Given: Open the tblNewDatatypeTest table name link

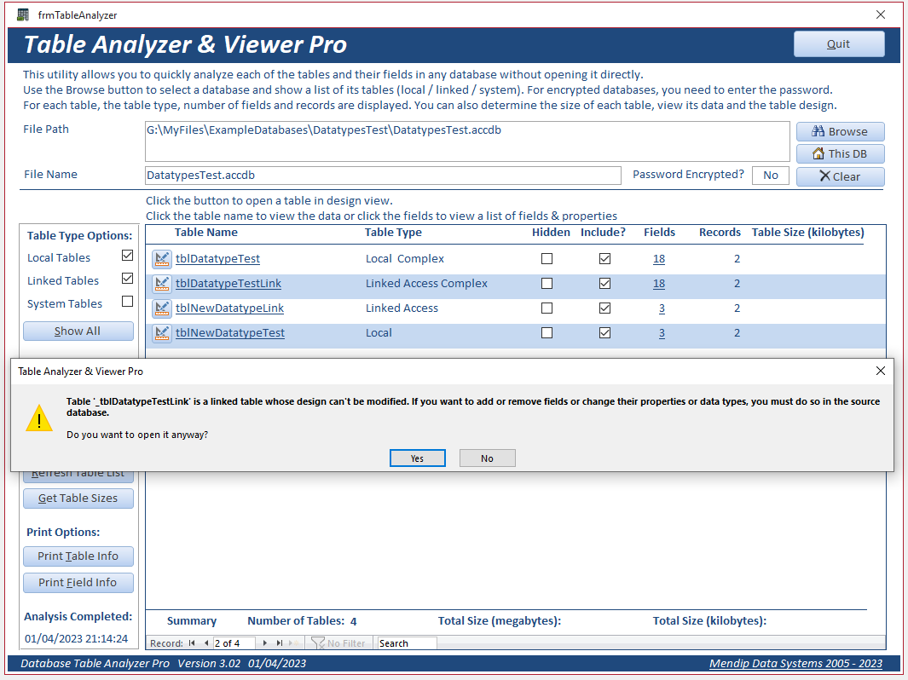Looking at the screenshot, I should click(230, 333).
